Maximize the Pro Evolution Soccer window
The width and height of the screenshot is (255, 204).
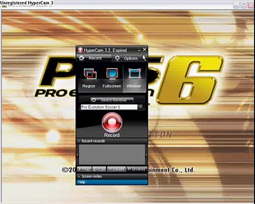pos(244,5)
